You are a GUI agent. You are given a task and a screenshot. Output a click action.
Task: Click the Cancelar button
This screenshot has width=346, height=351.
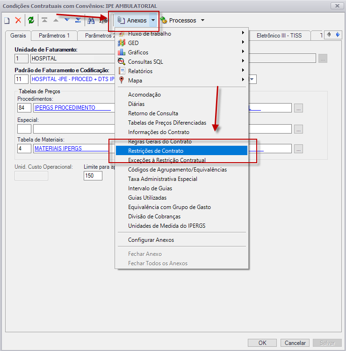click(295, 343)
